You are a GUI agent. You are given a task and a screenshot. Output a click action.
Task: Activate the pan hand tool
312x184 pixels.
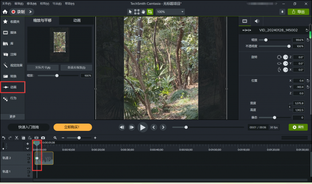(143, 11)
